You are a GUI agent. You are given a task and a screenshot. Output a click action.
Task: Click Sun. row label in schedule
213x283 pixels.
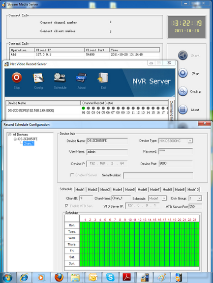click(x=72, y=263)
